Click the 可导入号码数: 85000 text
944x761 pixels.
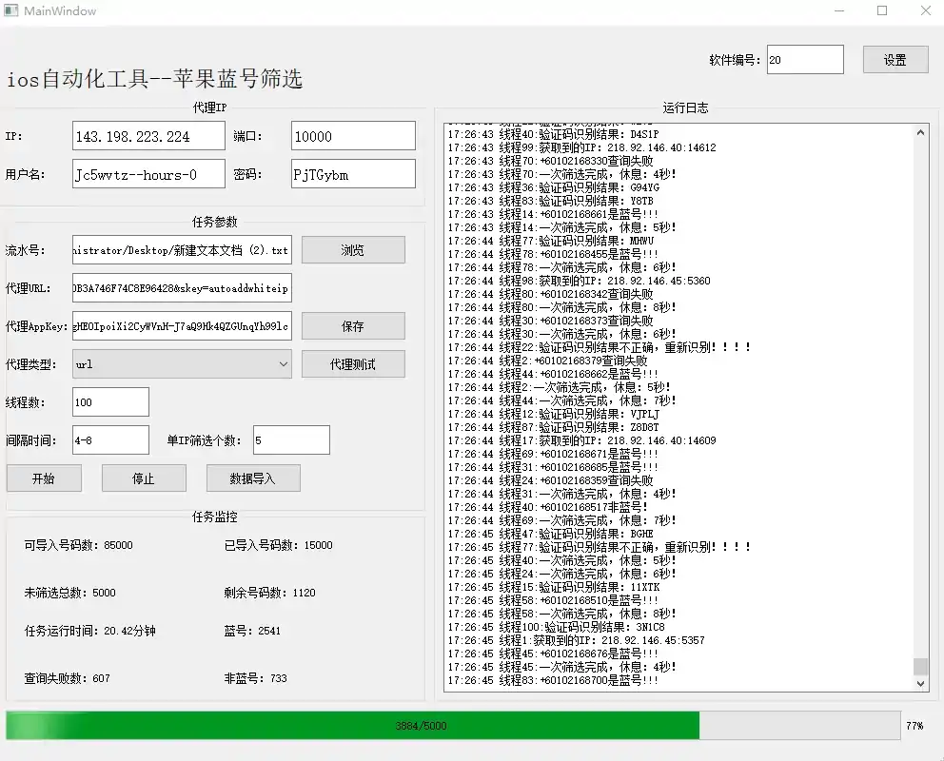78,545
